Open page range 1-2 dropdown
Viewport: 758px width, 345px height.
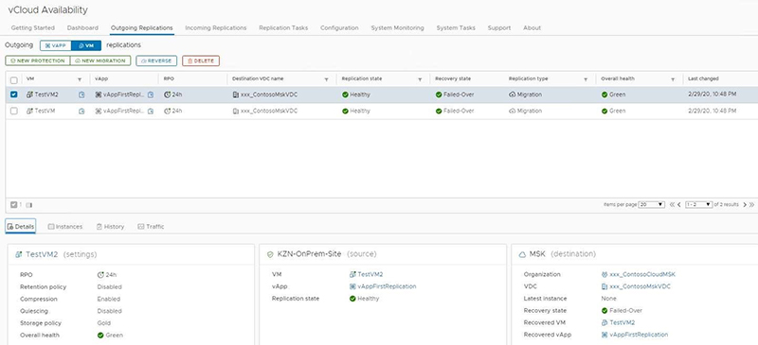coord(699,204)
